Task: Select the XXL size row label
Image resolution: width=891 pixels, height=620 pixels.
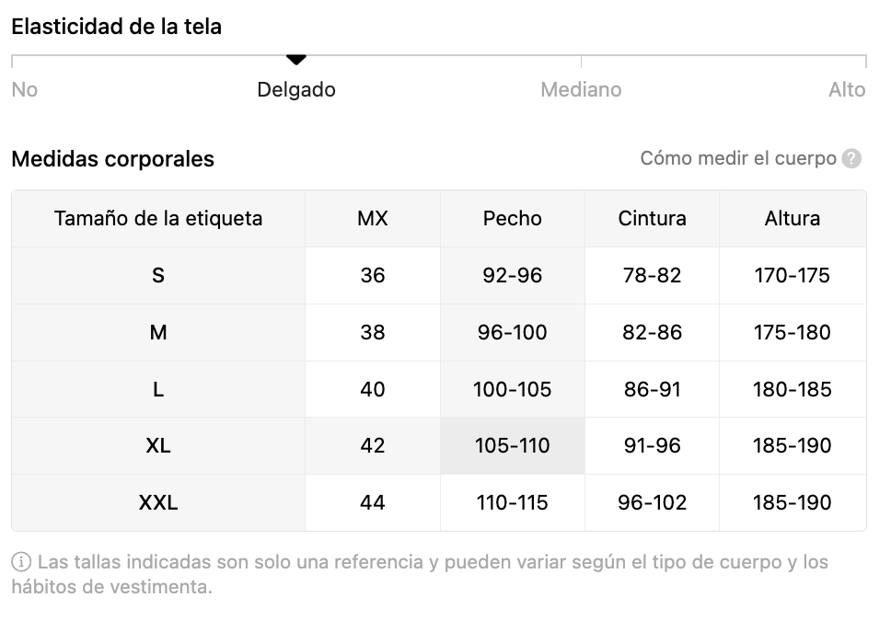Action: tap(158, 503)
